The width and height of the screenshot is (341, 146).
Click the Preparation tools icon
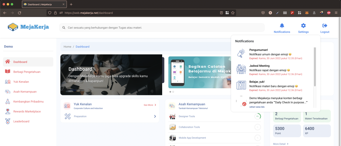pos(68,116)
